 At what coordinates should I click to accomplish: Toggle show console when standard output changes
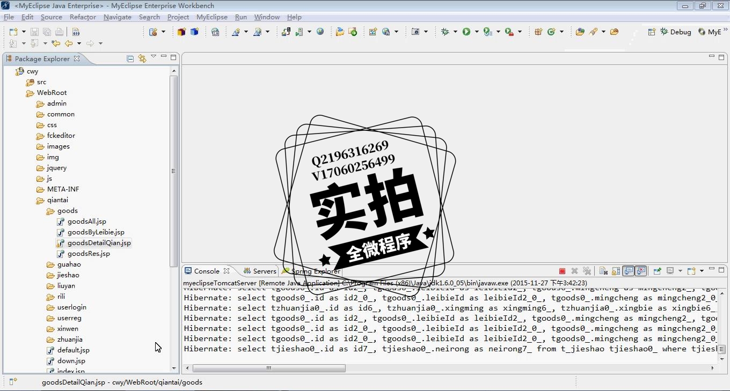click(628, 271)
